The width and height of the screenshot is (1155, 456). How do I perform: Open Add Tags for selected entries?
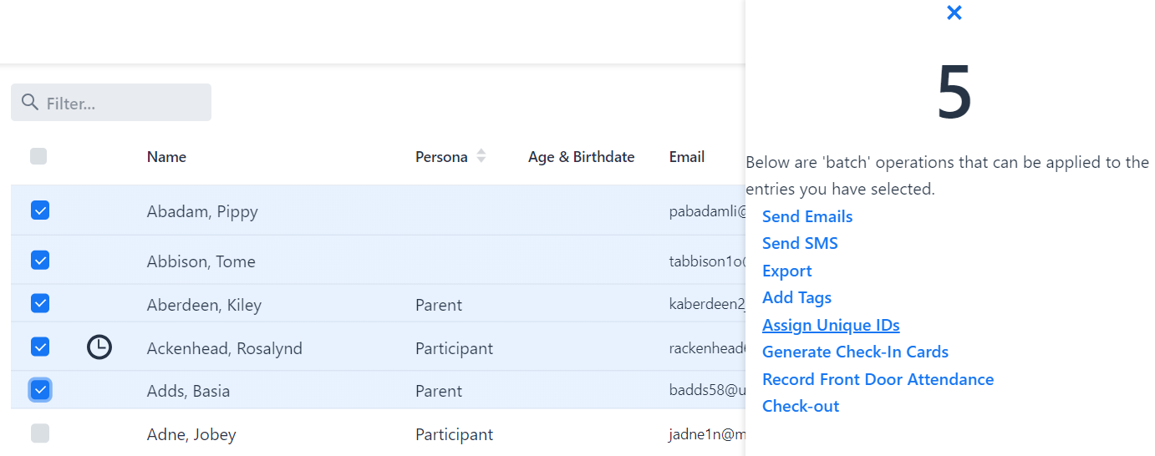pos(796,297)
